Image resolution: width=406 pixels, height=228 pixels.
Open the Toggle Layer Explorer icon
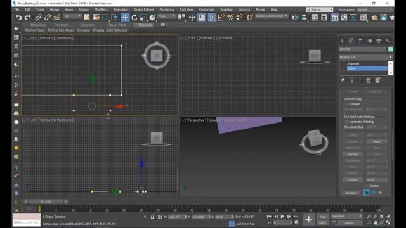coord(324,18)
